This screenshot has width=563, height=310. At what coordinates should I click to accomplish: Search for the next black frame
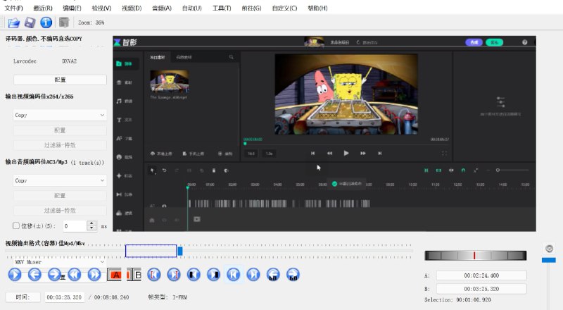[x=213, y=275]
